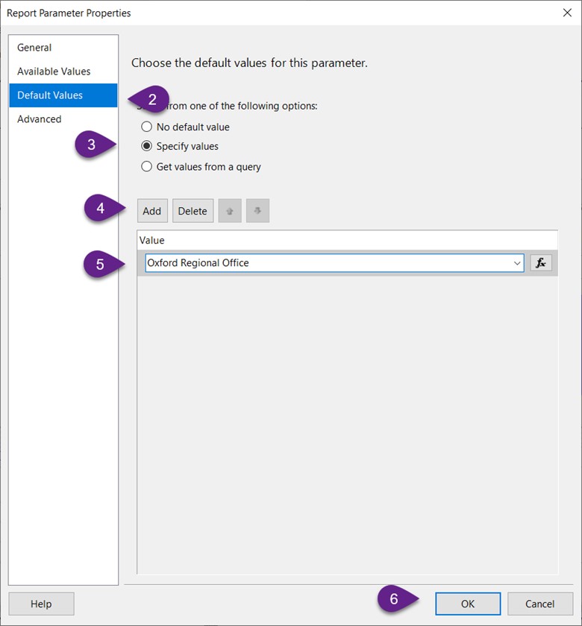
Task: Click inside the Oxford Regional Office field
Action: (x=321, y=263)
